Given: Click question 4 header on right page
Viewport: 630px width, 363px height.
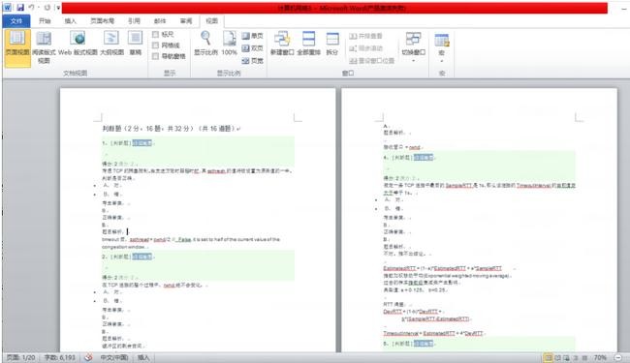Looking at the screenshot, I should click(x=409, y=157).
